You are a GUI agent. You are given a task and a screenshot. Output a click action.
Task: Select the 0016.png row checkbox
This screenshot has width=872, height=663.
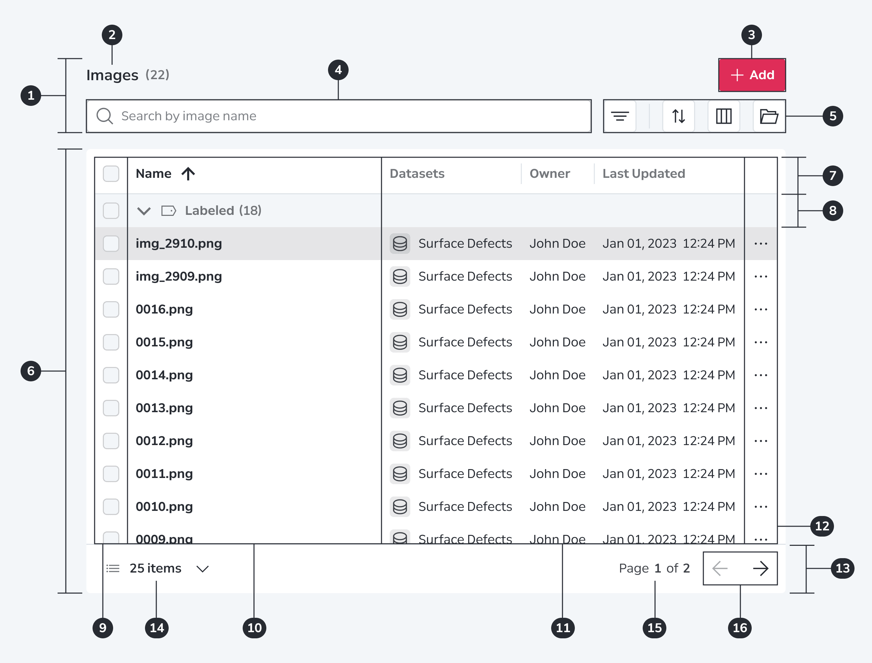click(111, 309)
